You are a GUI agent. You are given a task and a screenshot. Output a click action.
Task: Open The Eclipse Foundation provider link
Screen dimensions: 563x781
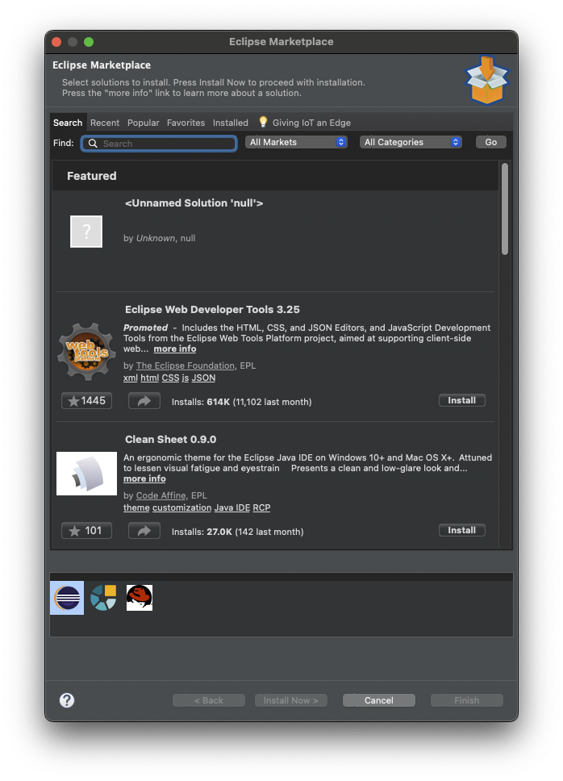point(186,365)
